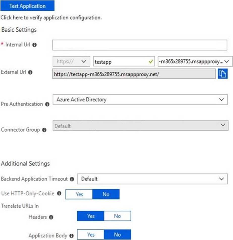Click the Connector Group info icon
The height and width of the screenshot is (240, 233).
pyautogui.click(x=44, y=130)
